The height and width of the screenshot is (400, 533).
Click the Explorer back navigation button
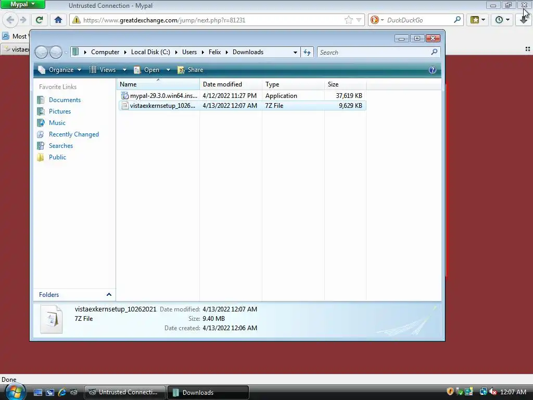click(42, 52)
